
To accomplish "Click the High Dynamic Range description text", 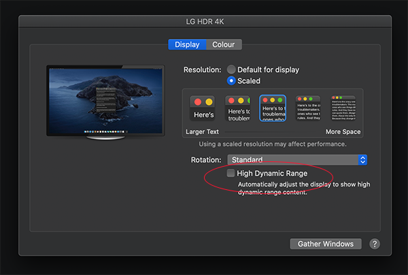I will point(304,189).
